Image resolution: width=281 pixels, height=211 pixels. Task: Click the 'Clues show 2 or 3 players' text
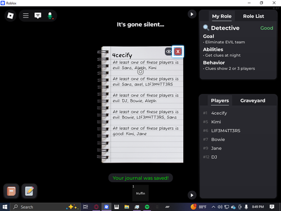230,69
